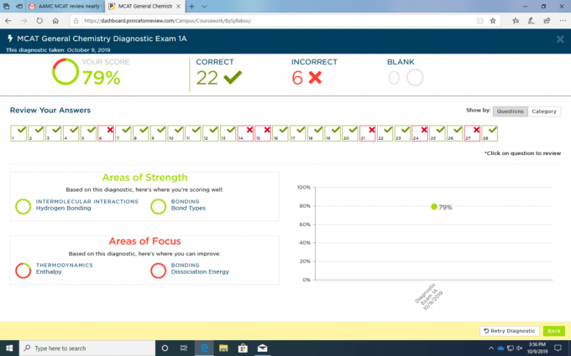Open Cortana circle icon
571x356 pixels.
[x=165, y=348]
